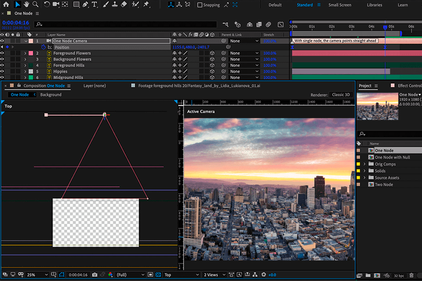Select the Hand tool
This screenshot has width=422, height=281.
point(26,4)
